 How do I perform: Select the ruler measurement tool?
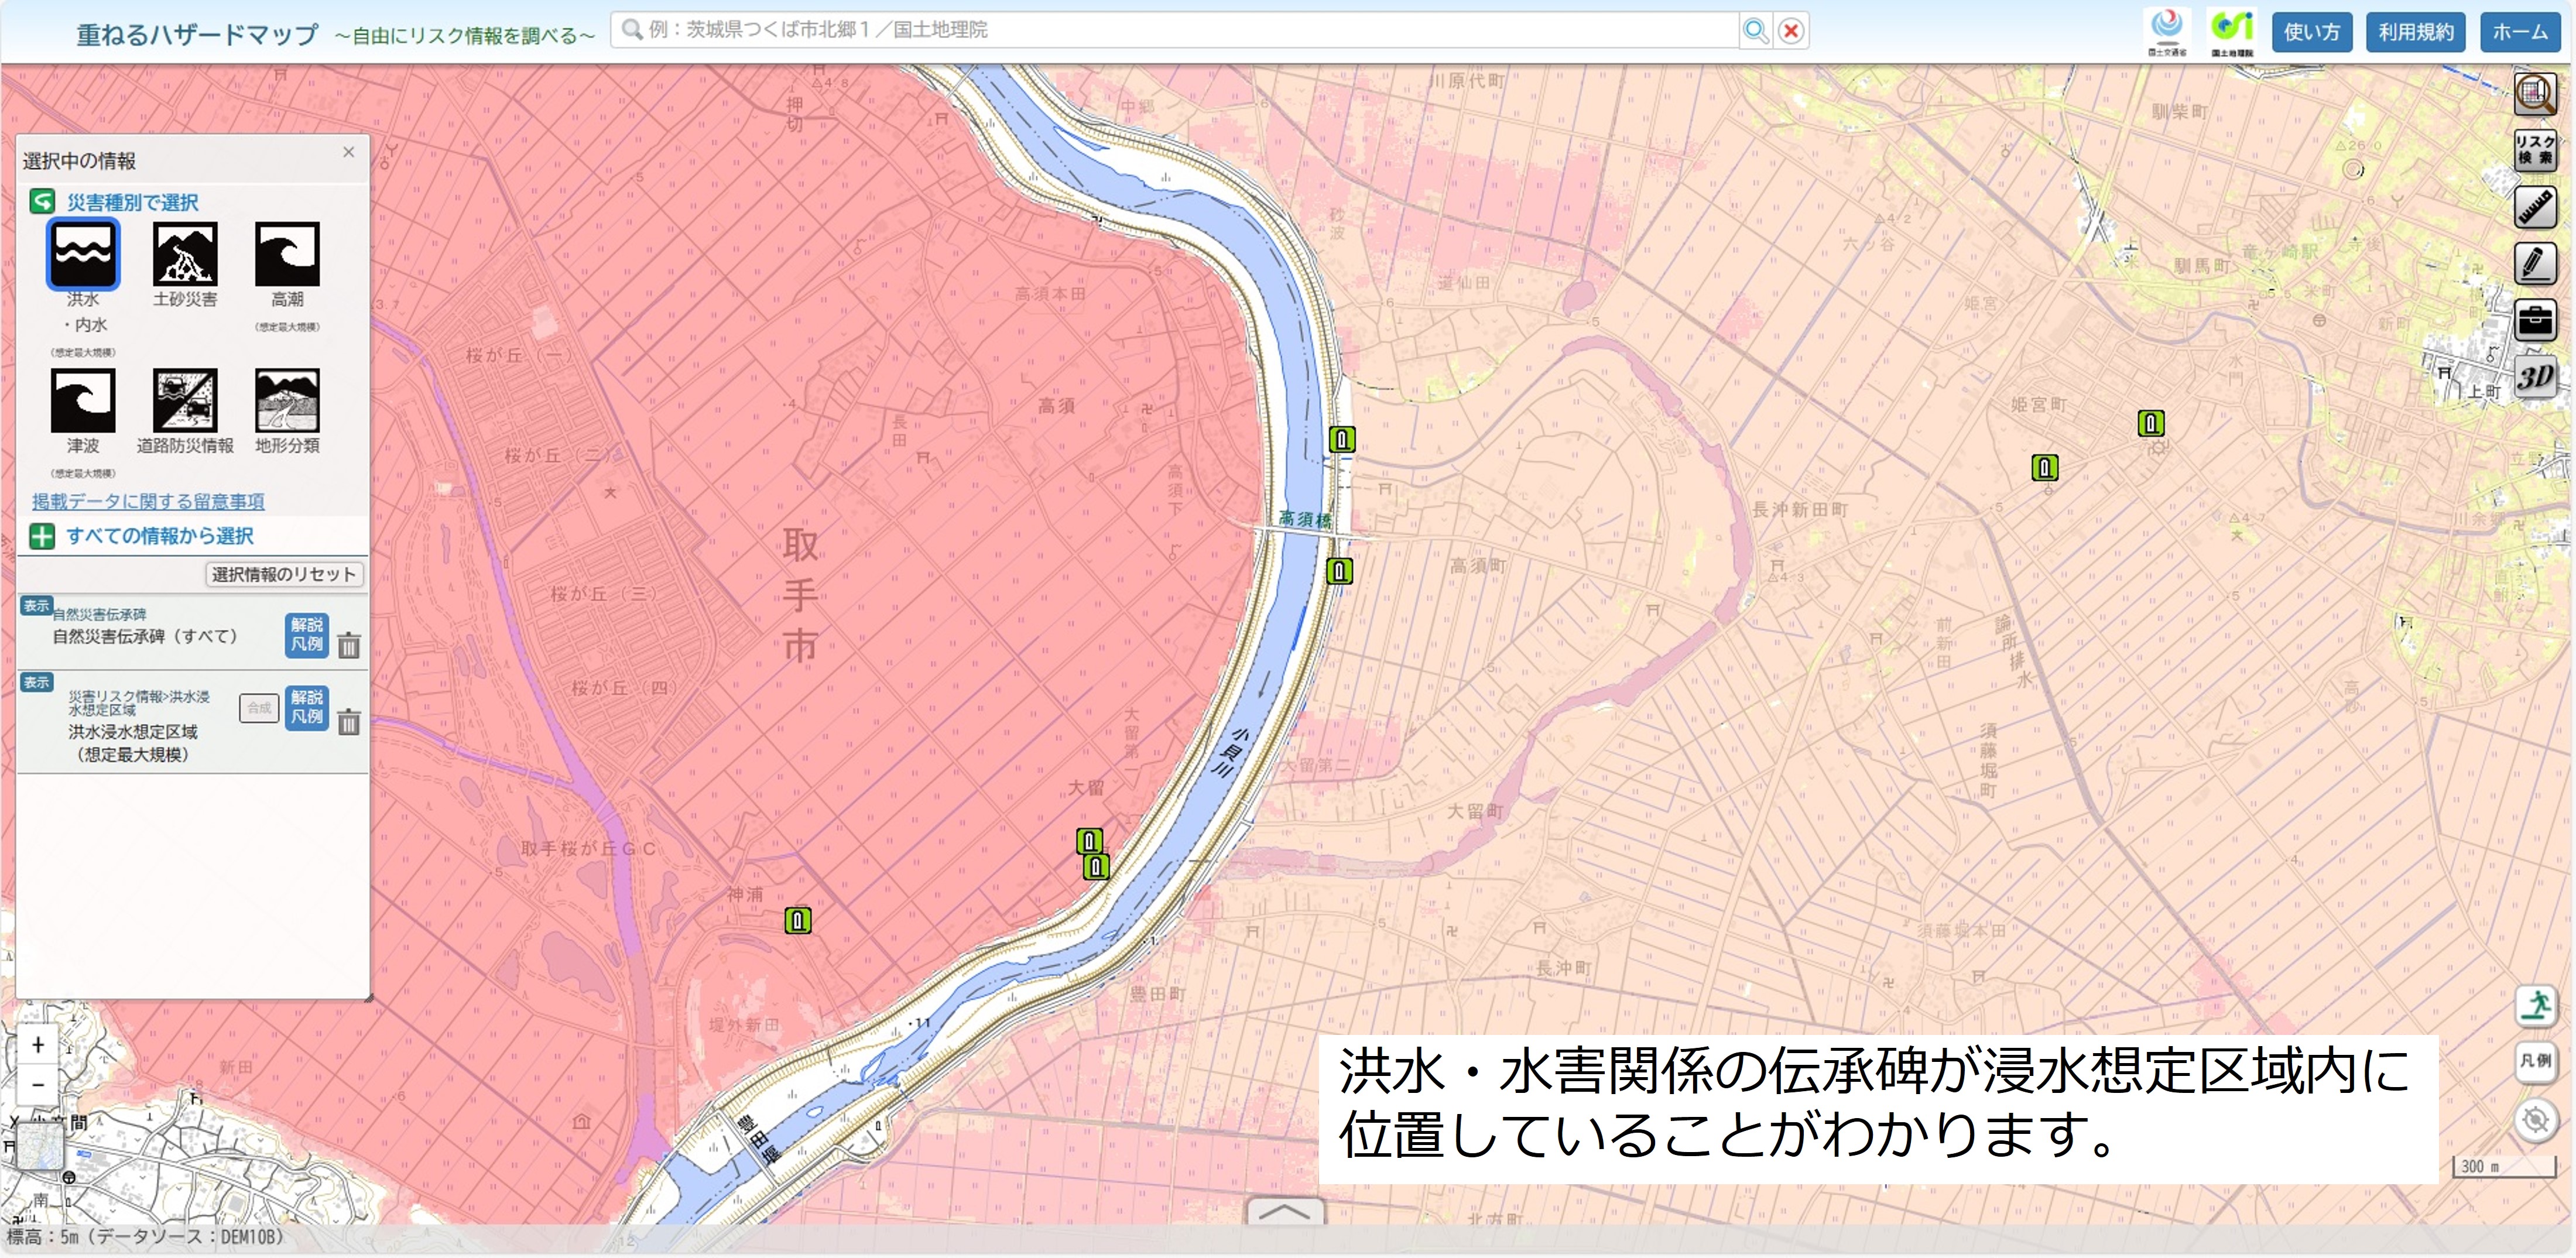pos(2535,207)
